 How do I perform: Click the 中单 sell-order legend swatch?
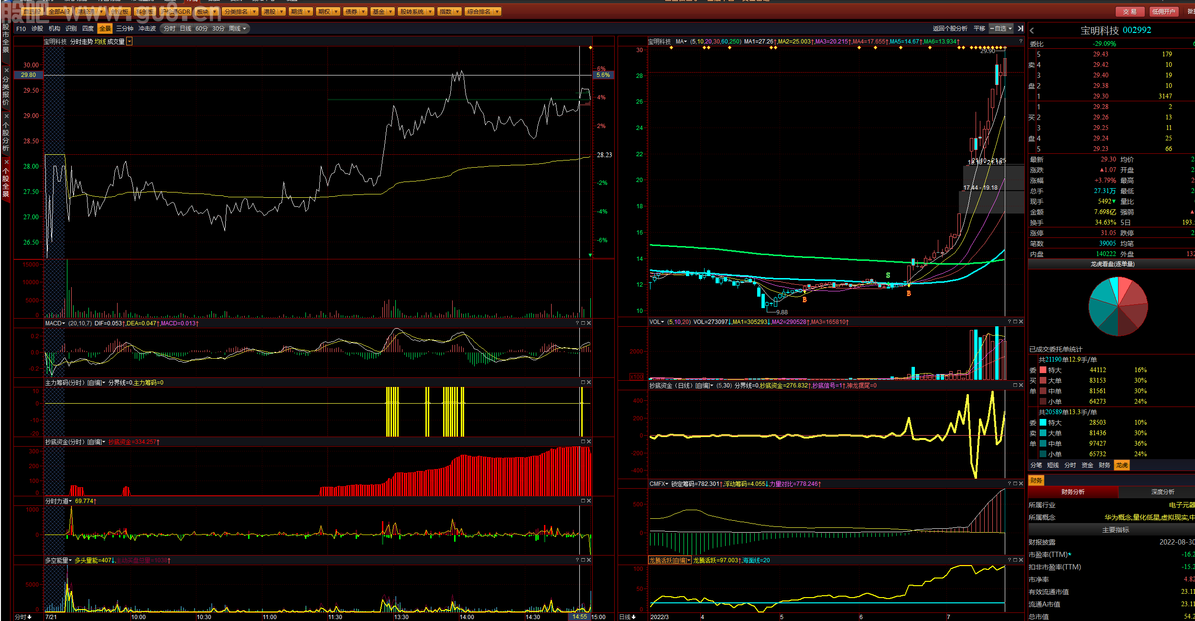pyautogui.click(x=1043, y=443)
